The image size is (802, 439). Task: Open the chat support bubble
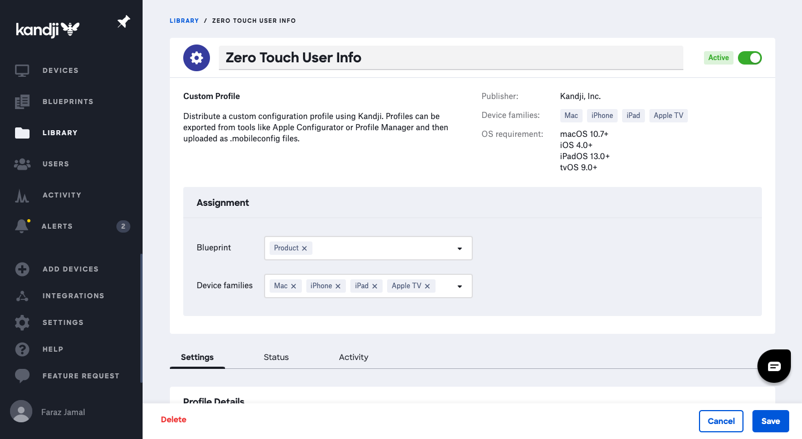coord(774,366)
